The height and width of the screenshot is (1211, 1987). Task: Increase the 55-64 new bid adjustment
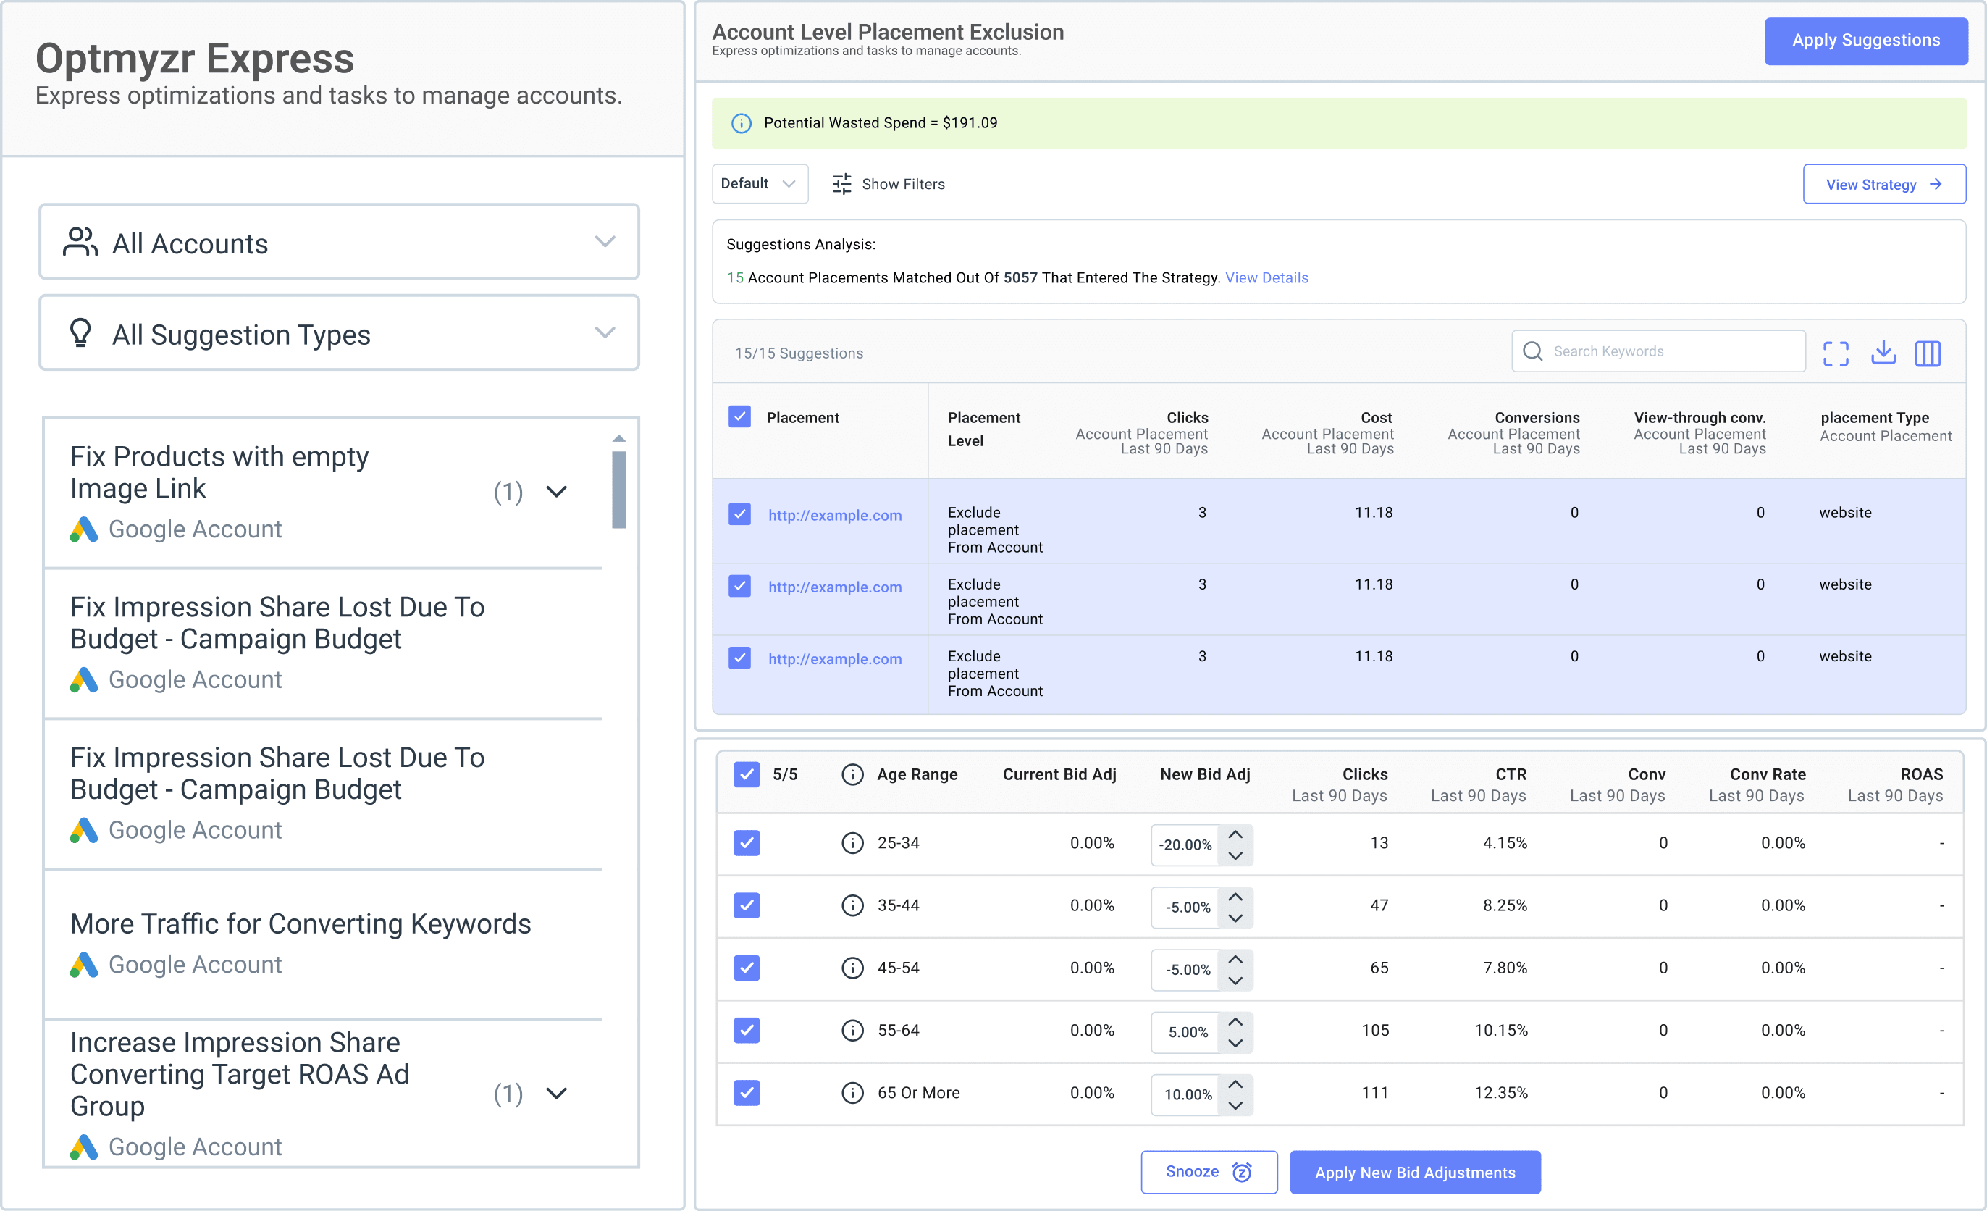[x=1235, y=1021]
